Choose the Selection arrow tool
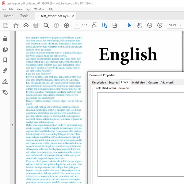 pos(129,25)
